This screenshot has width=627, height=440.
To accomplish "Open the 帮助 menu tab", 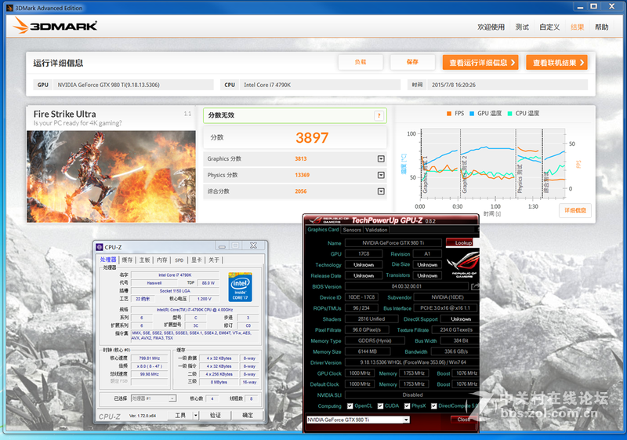I will [601, 27].
